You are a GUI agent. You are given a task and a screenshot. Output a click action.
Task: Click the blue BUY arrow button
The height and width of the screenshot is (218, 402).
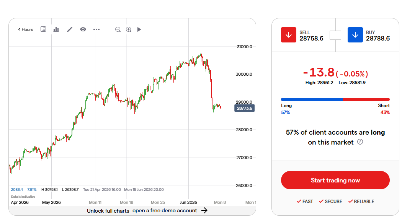tap(355, 35)
